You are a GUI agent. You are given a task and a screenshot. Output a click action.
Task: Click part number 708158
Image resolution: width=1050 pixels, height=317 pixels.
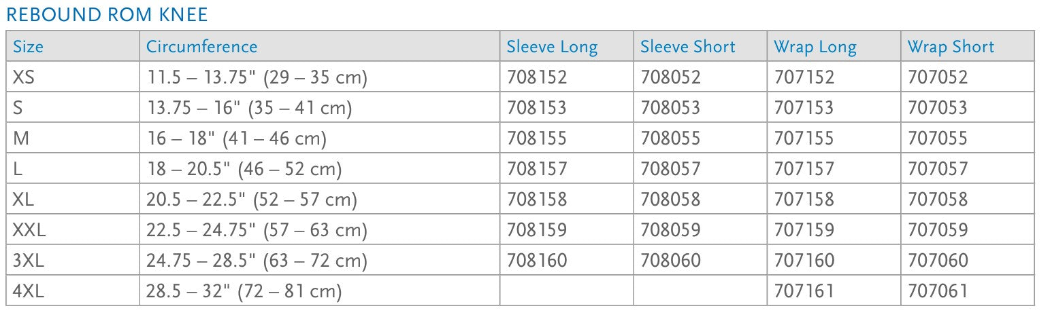[x=536, y=200]
